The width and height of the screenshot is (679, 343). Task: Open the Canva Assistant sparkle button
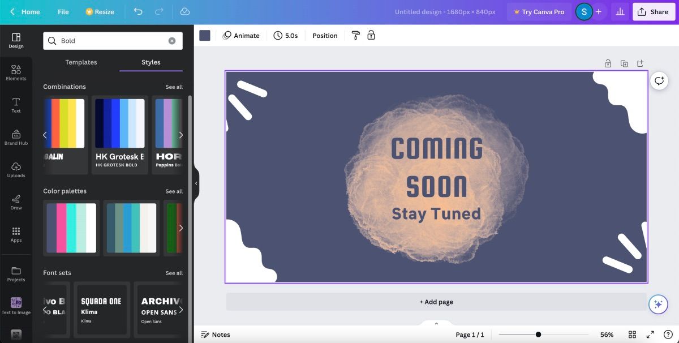tap(658, 304)
